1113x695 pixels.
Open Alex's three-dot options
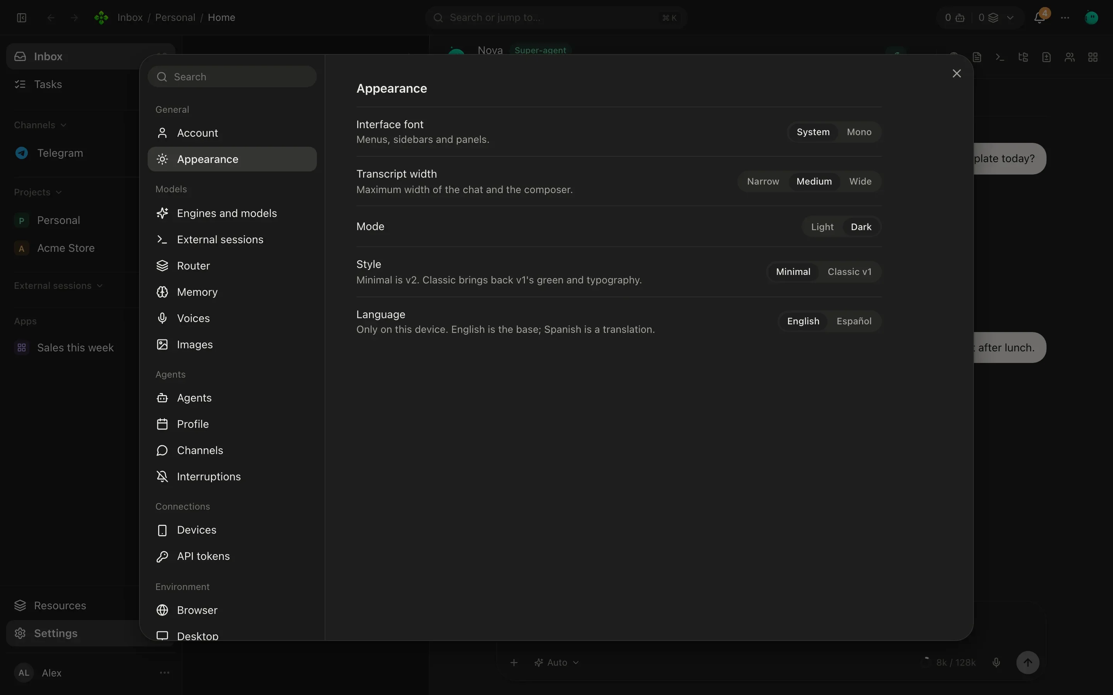pyautogui.click(x=164, y=673)
